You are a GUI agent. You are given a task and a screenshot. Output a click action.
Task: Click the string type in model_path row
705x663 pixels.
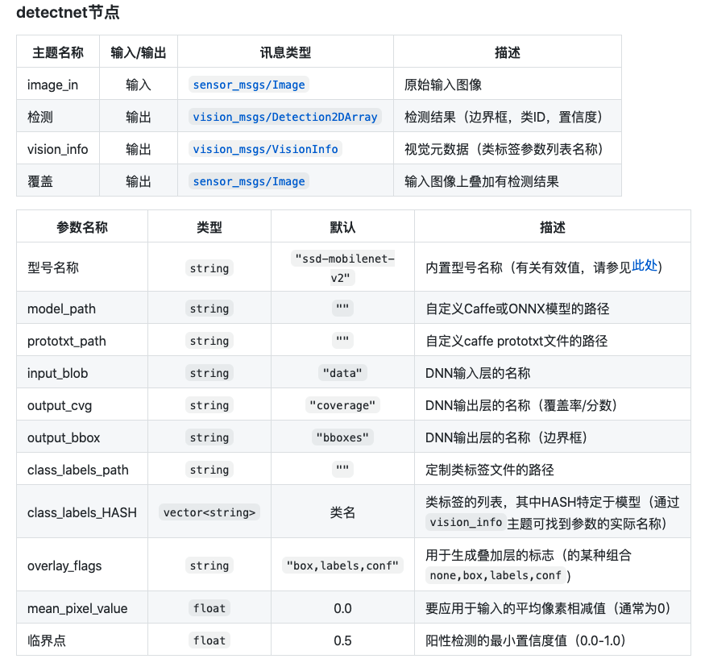[x=209, y=309]
